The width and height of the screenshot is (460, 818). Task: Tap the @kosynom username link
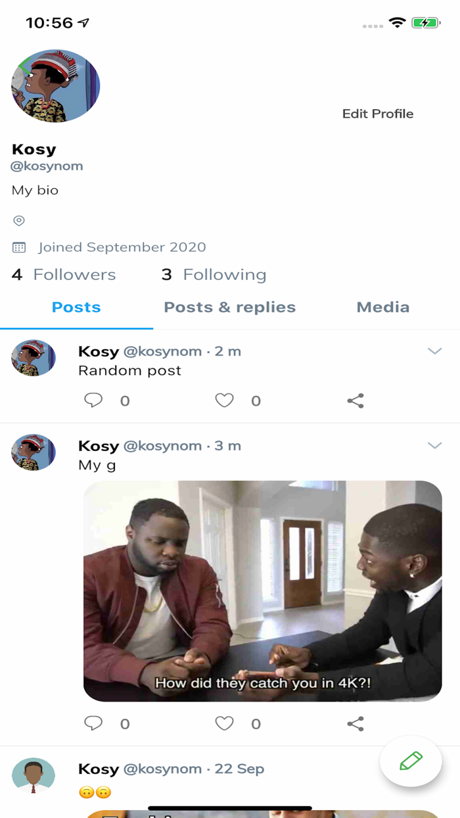47,166
